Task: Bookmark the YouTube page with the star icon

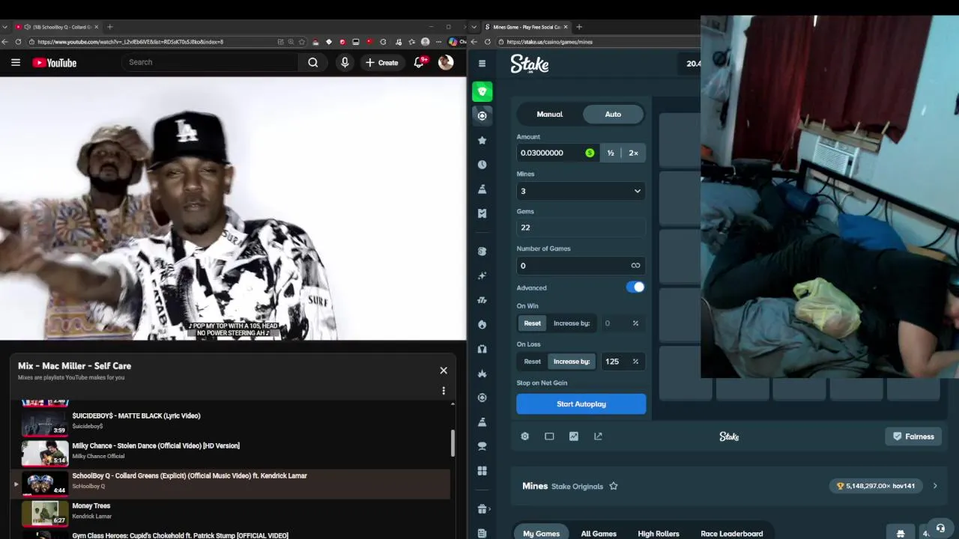Action: click(302, 42)
